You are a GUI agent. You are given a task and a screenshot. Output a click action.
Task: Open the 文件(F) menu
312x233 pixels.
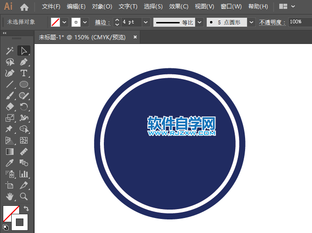51,7
